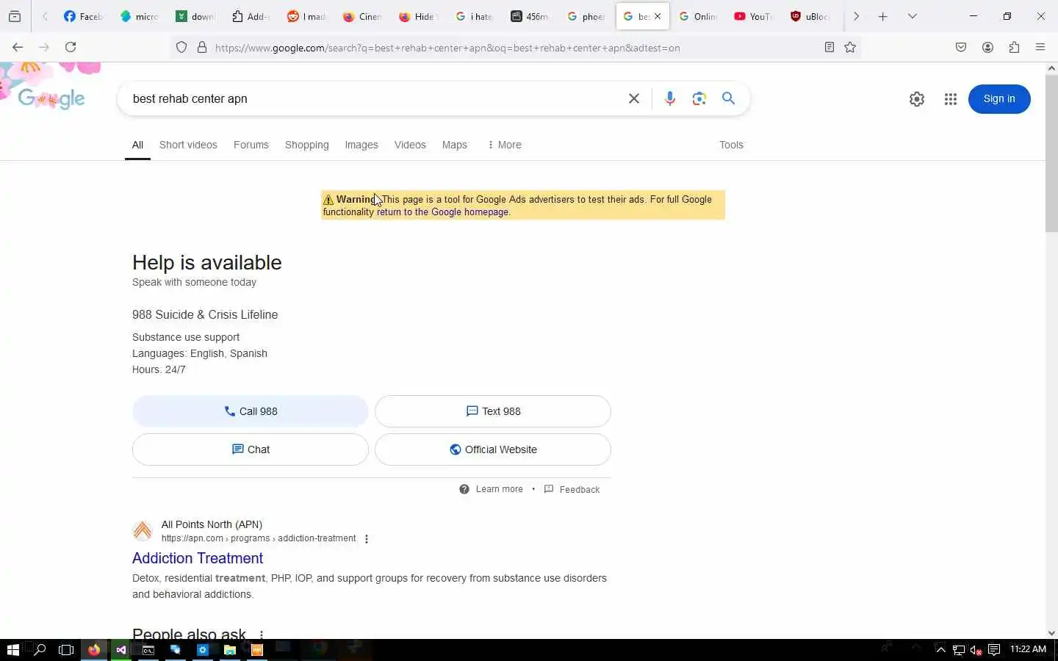Click the scrollbar down arrow
Image resolution: width=1058 pixels, height=661 pixels.
tap(1051, 633)
